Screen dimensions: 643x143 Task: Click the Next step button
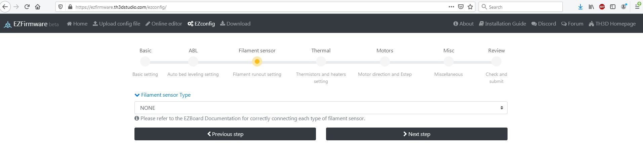point(416,134)
